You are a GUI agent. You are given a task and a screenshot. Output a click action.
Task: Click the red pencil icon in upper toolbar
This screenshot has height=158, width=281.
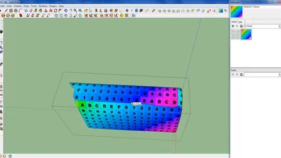(153, 11)
